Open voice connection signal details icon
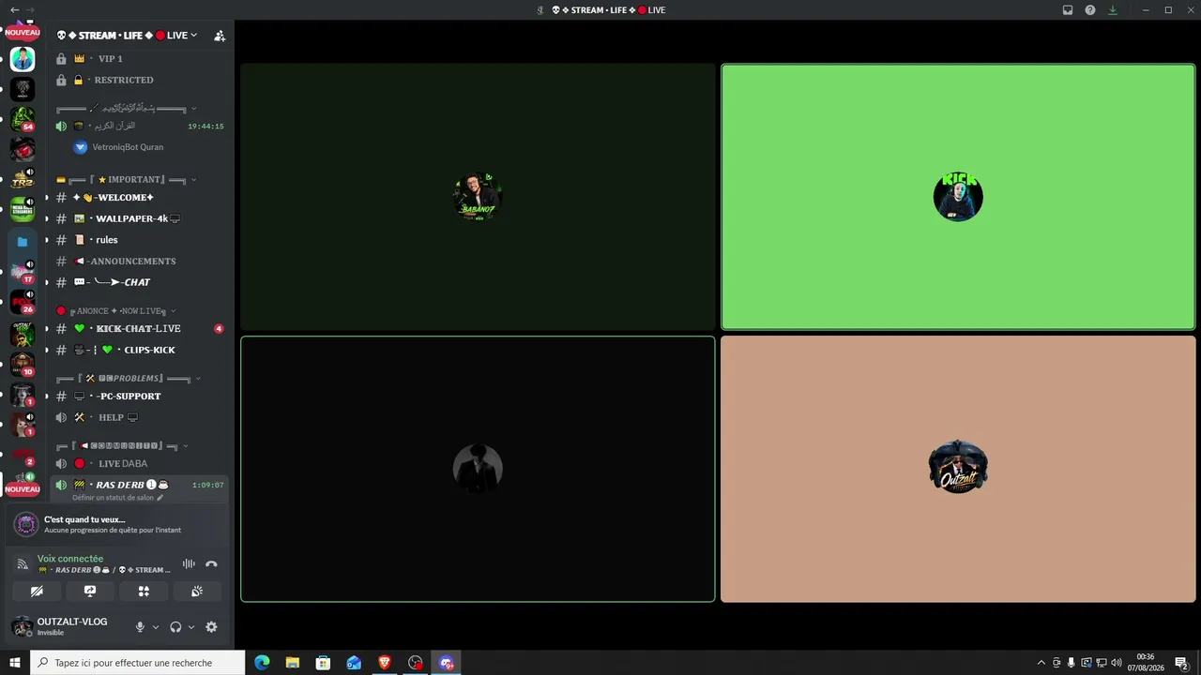The image size is (1201, 675). (23, 564)
